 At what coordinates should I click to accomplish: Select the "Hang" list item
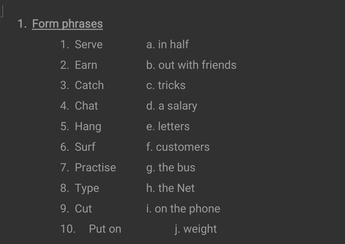[x=88, y=126]
